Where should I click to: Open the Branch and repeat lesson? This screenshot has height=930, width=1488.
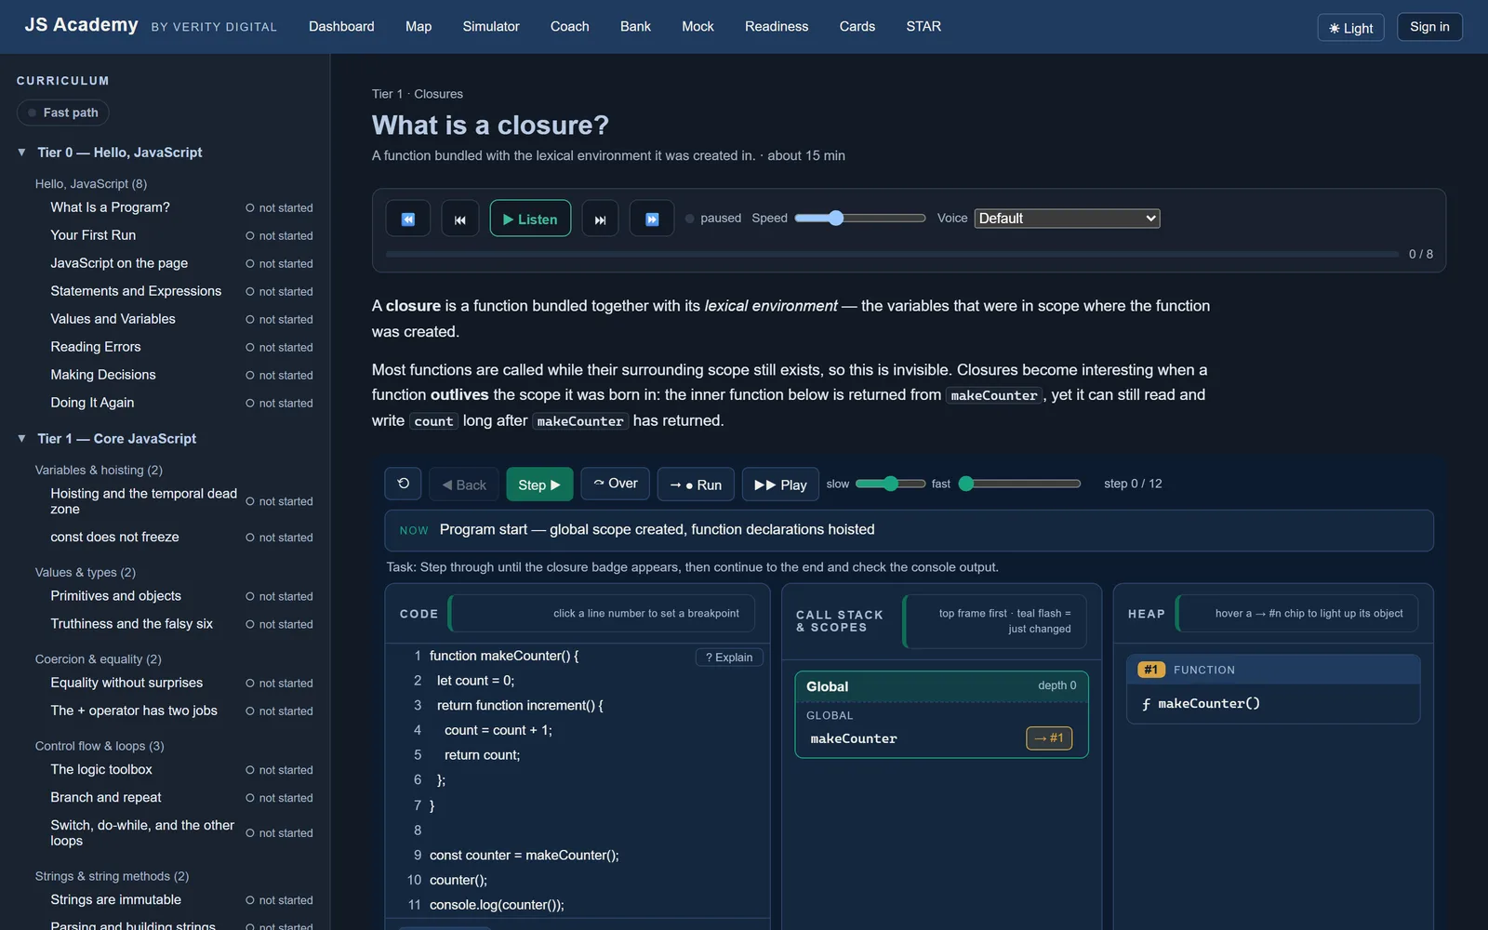click(x=106, y=798)
